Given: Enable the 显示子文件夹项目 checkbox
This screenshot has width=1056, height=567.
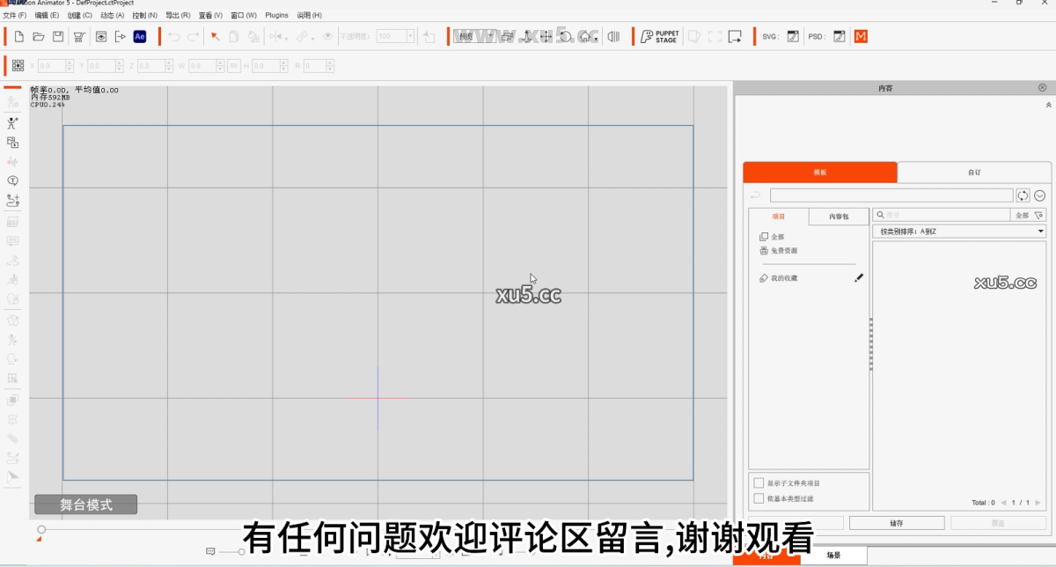Looking at the screenshot, I should [x=759, y=482].
